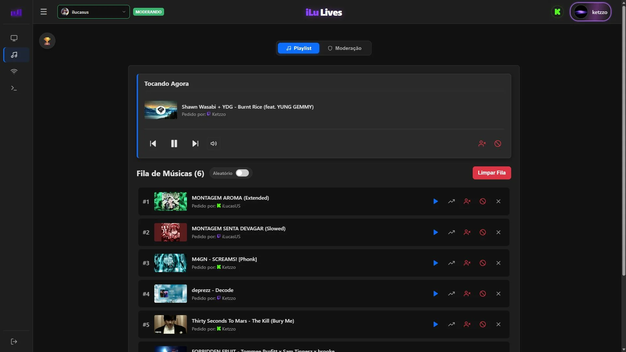Block requester of M4GN - SCREAMS!
The height and width of the screenshot is (352, 626).
467,263
